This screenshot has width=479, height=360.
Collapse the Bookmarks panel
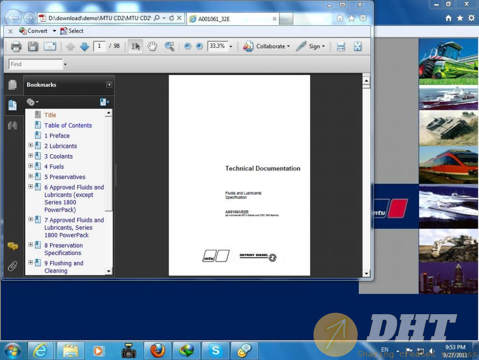click(109, 85)
